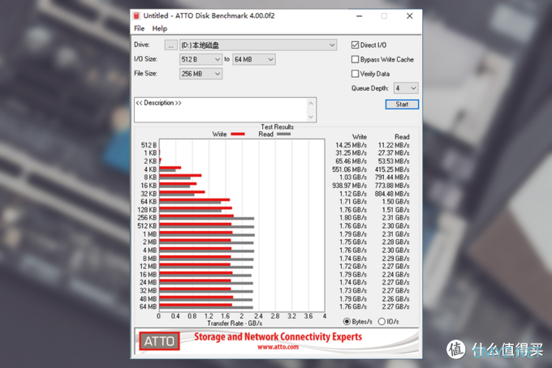Screen dimensions: 552x368
Task: Open the I/O Size minimum 512 B dropdown
Action: point(201,59)
